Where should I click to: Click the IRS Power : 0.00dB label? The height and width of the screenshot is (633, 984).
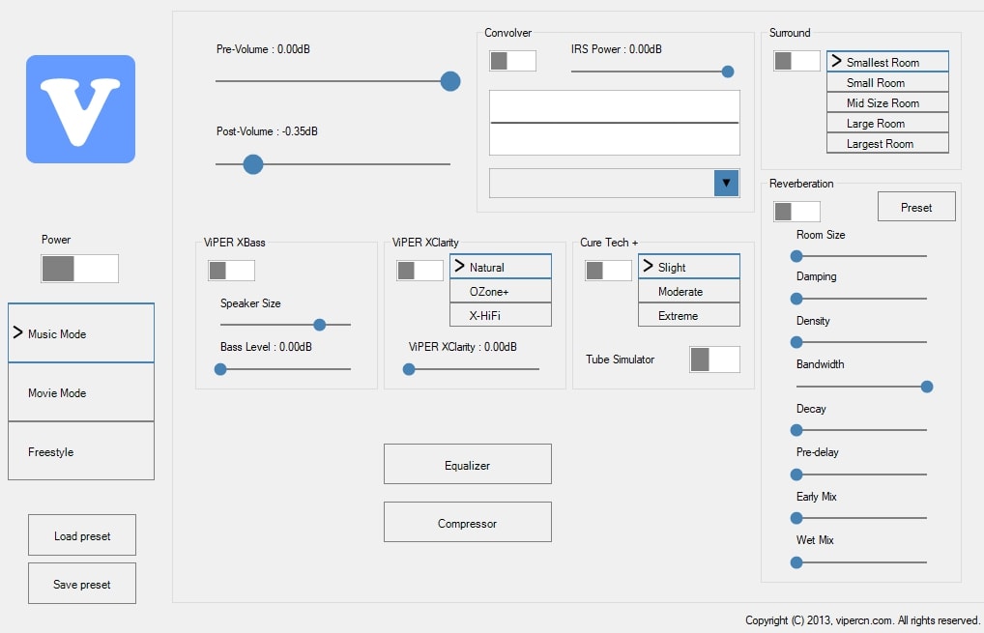click(x=617, y=49)
